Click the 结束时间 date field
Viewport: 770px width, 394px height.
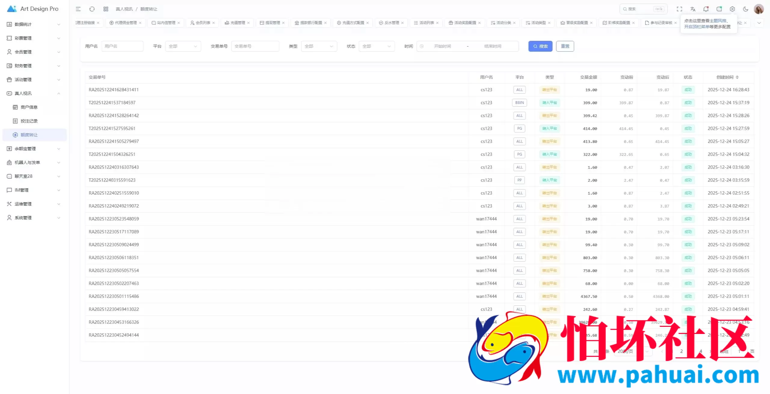[x=493, y=46]
